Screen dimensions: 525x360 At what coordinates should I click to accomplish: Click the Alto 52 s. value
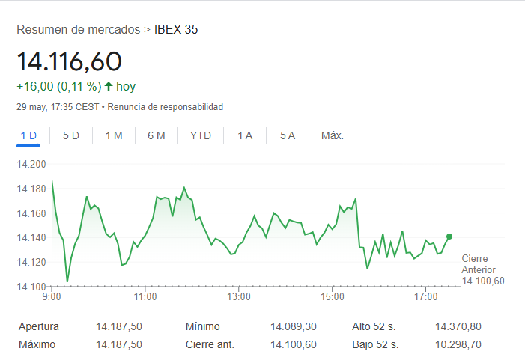458,326
